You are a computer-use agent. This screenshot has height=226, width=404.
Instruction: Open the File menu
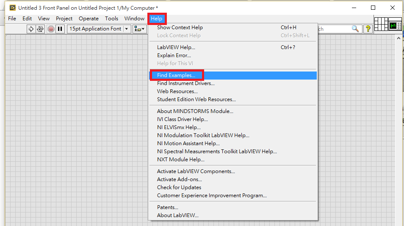click(x=12, y=19)
